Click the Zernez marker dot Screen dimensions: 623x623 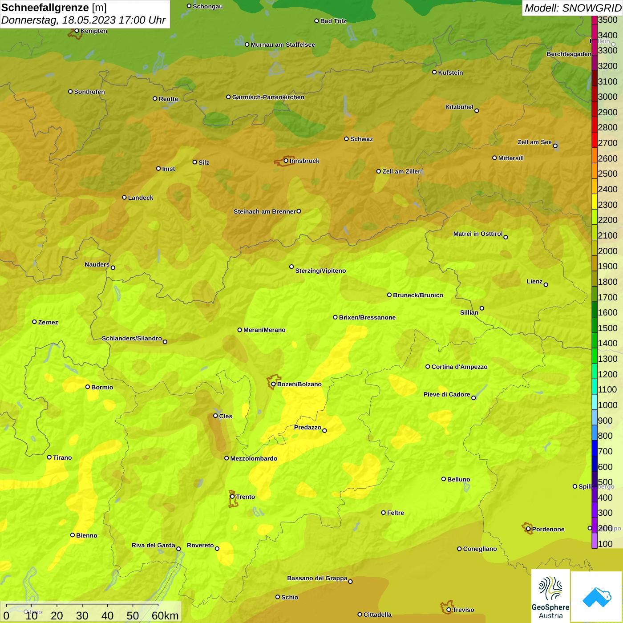(x=34, y=322)
